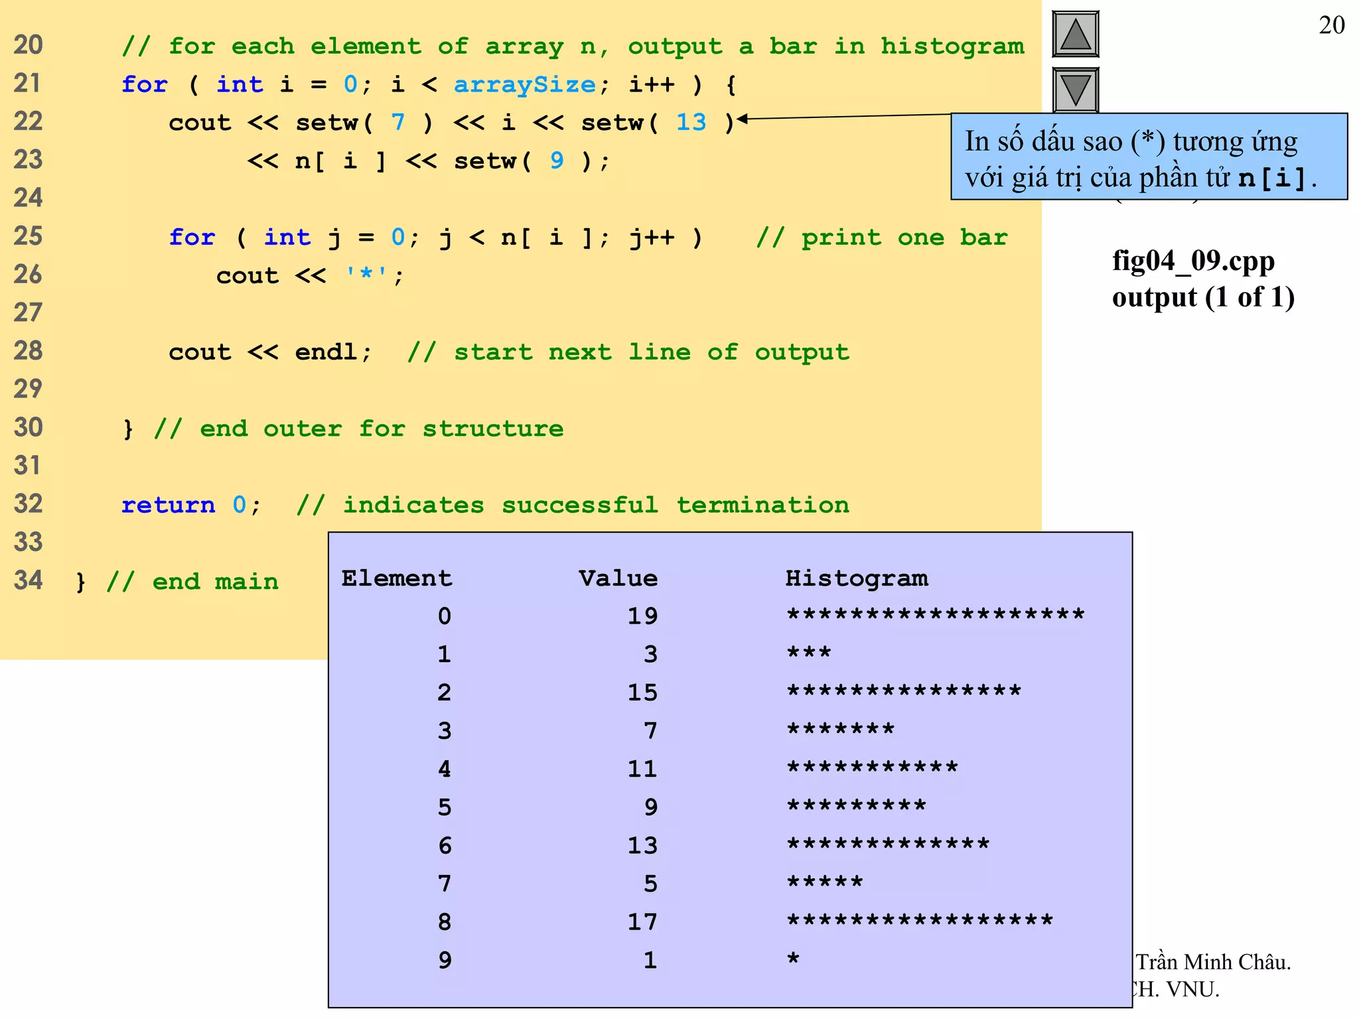Click the nine-asterisk bar for element 5
This screenshot has height=1019, width=1359.
(856, 805)
